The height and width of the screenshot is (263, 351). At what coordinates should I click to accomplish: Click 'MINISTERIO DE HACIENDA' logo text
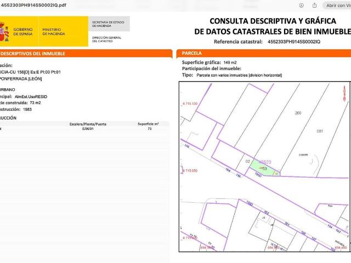(x=54, y=32)
